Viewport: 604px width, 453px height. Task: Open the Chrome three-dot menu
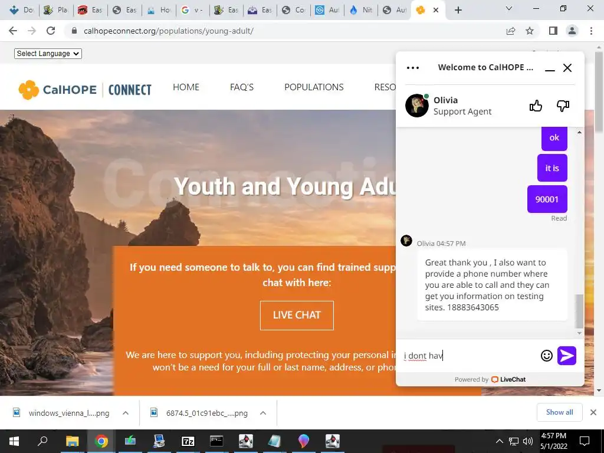click(591, 31)
